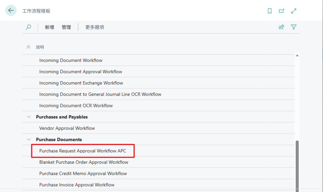
Task: Select Incoming Document Exchange Workflow
Action: click(158, 83)
